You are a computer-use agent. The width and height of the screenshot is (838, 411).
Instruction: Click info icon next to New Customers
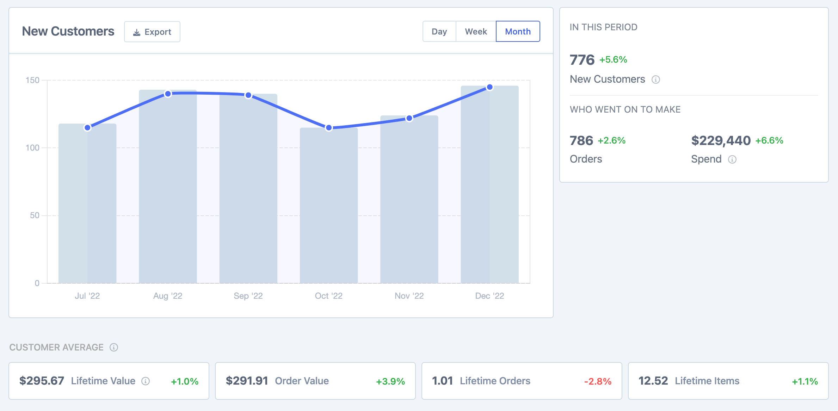tap(655, 80)
